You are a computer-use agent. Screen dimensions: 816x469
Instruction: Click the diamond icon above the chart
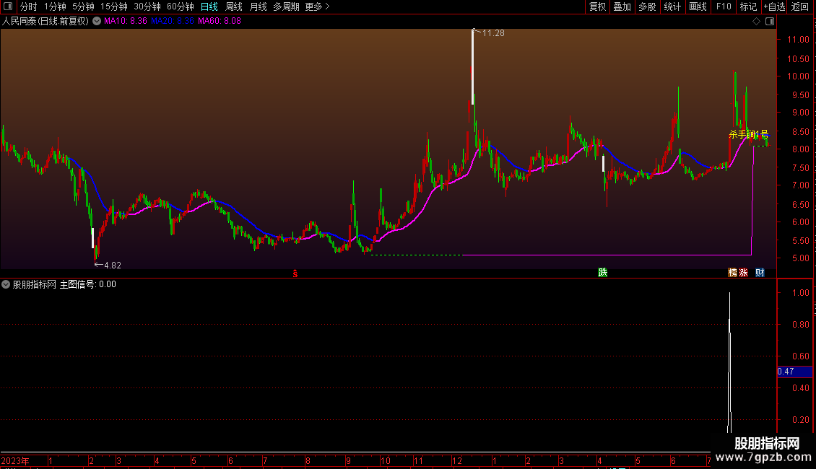[756, 22]
